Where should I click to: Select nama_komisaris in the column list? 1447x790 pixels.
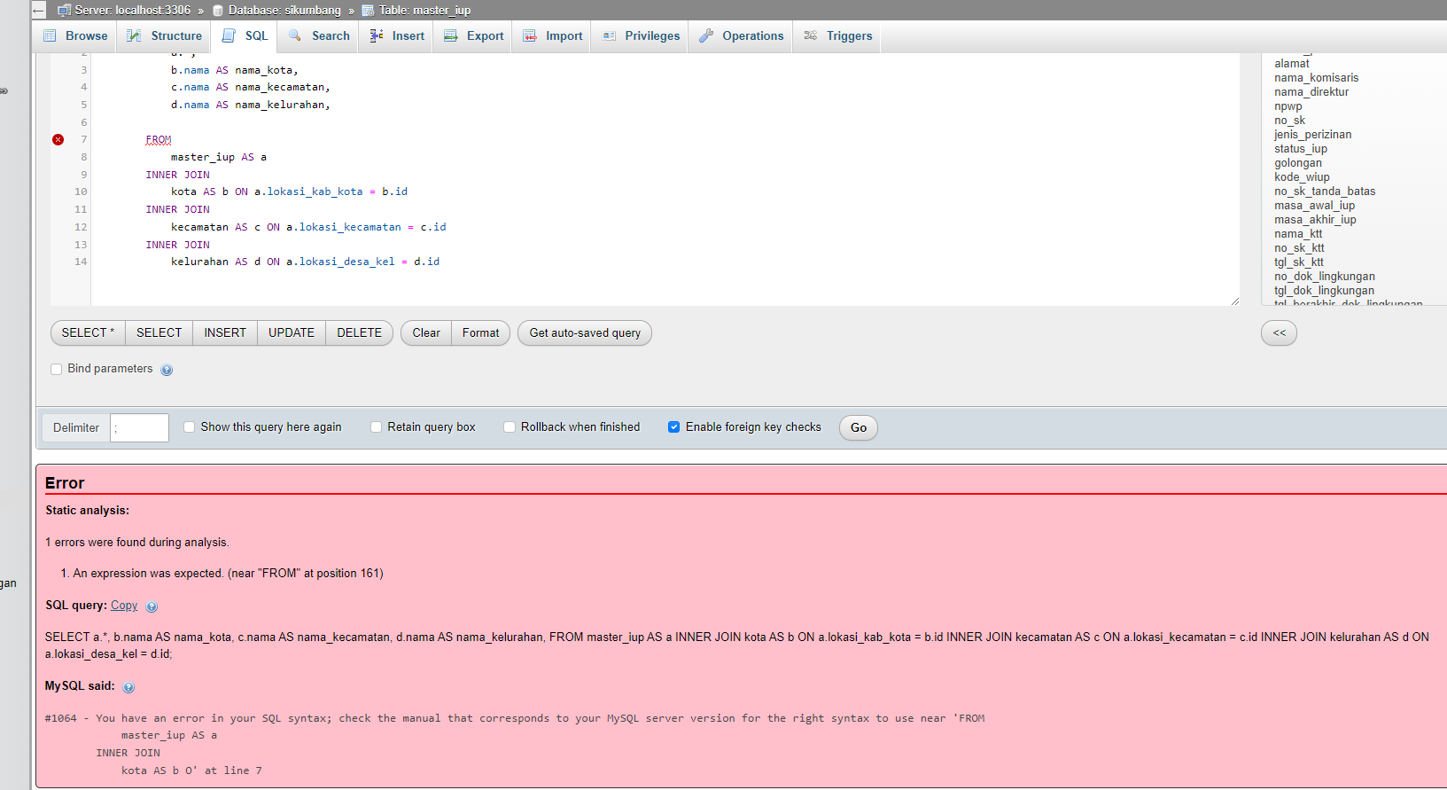pyautogui.click(x=1316, y=78)
